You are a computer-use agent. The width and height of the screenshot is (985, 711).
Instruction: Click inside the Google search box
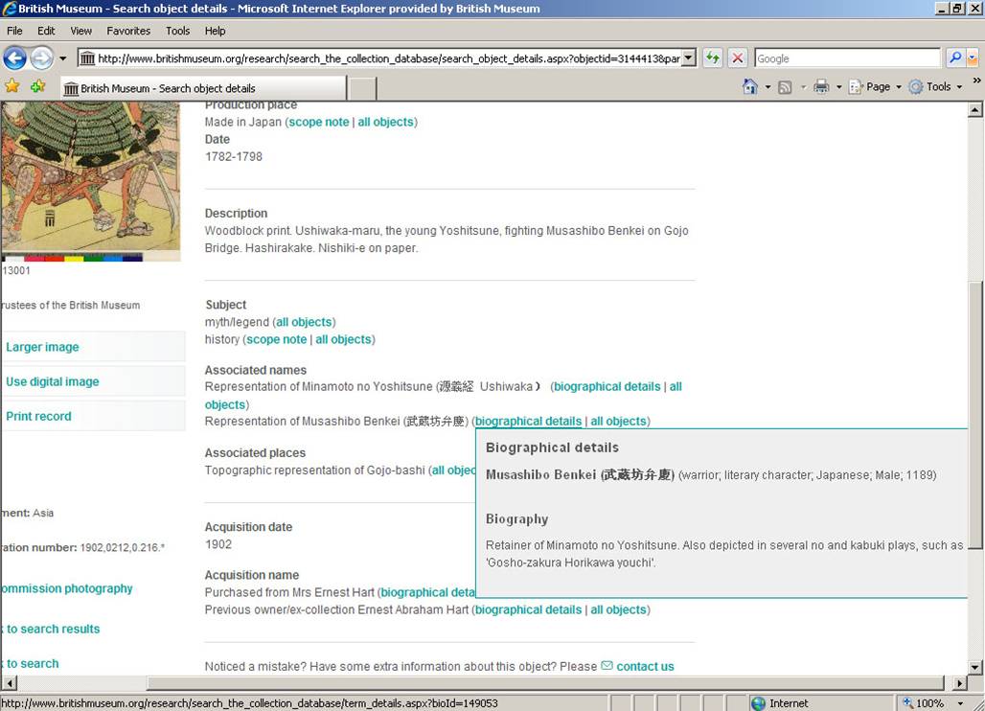click(847, 58)
